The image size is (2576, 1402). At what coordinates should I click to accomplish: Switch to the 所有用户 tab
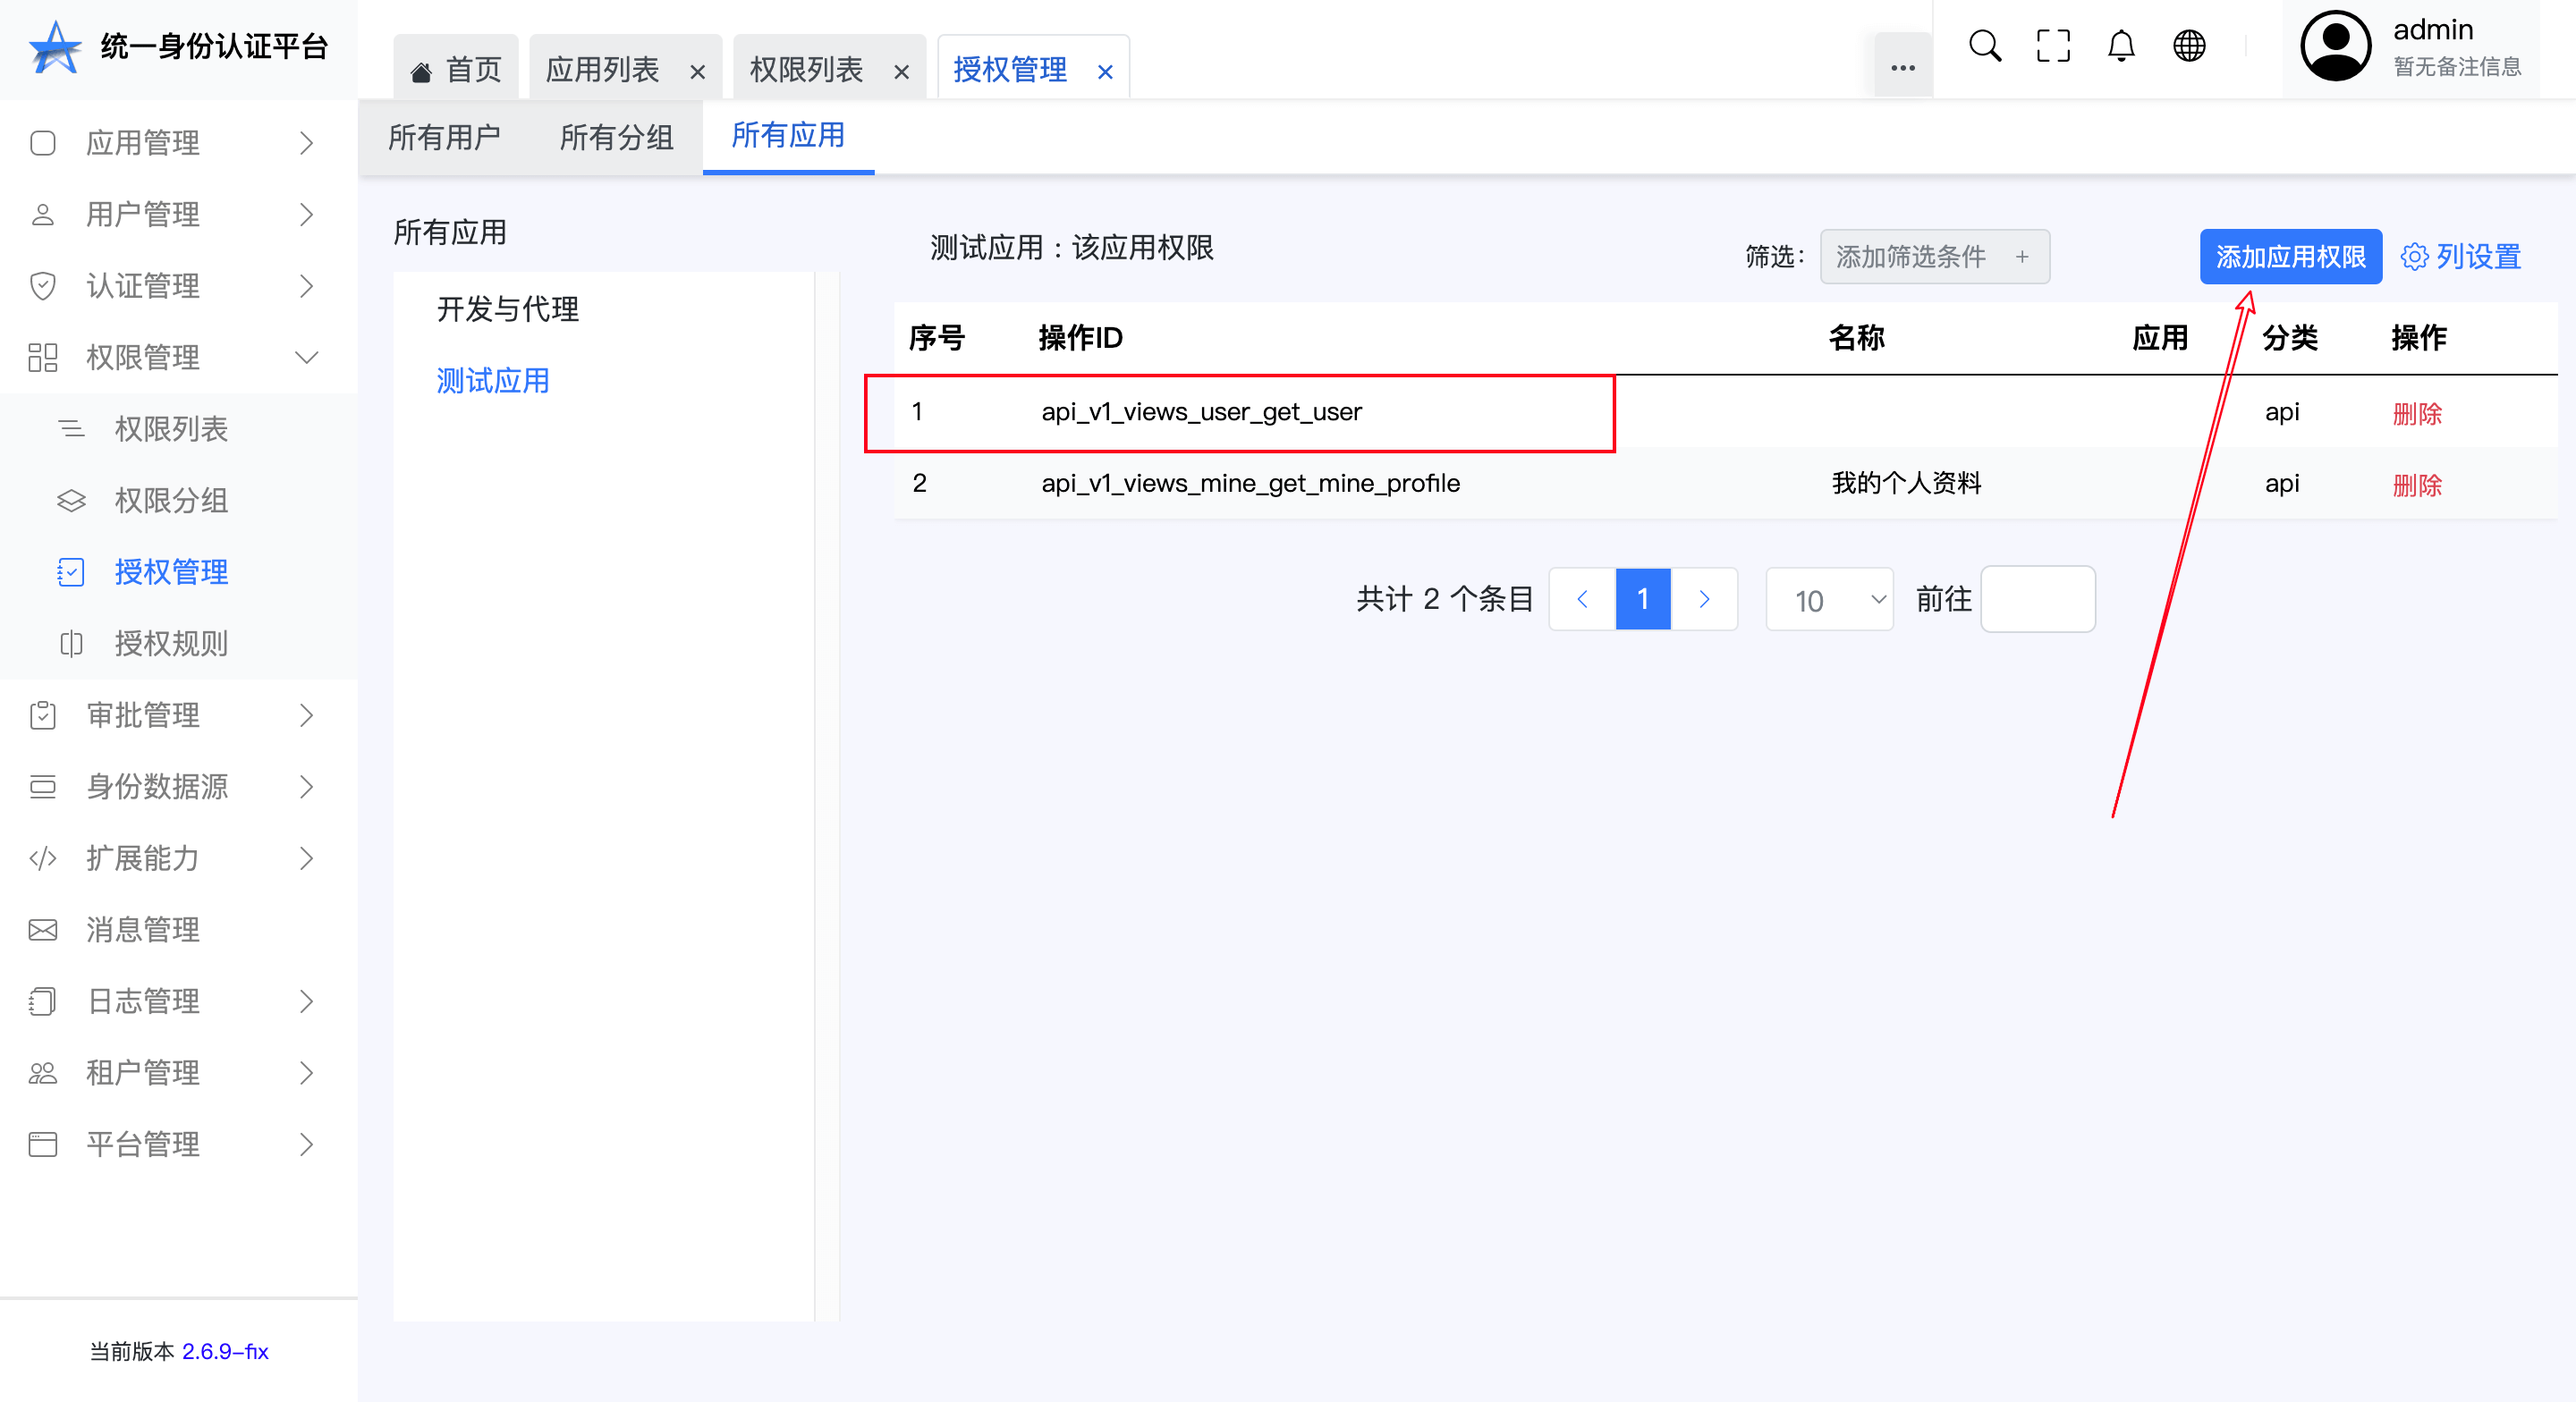[x=444, y=137]
